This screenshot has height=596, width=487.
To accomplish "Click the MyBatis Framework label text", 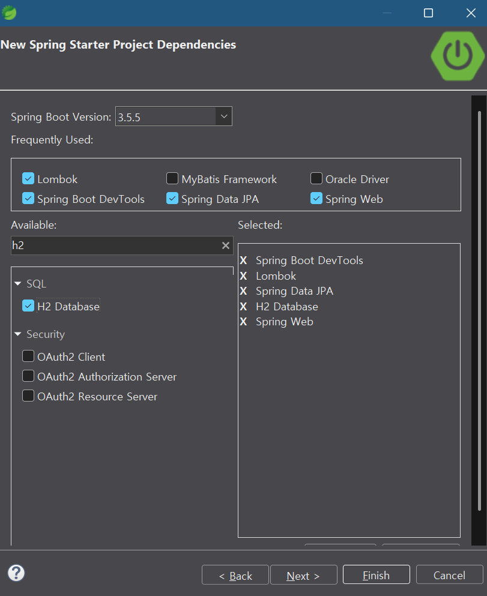I will coord(229,179).
